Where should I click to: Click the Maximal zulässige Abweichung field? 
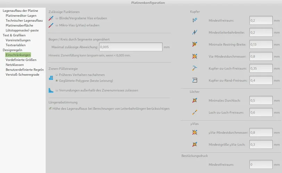click(131, 47)
